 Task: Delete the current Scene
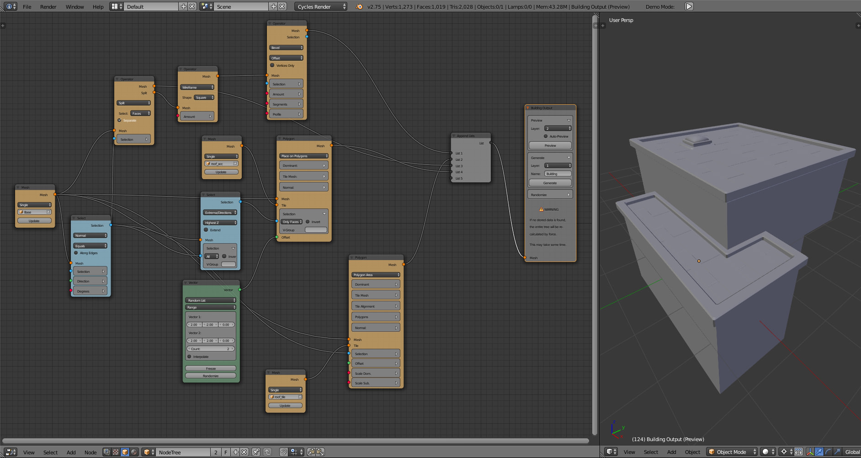pos(282,6)
